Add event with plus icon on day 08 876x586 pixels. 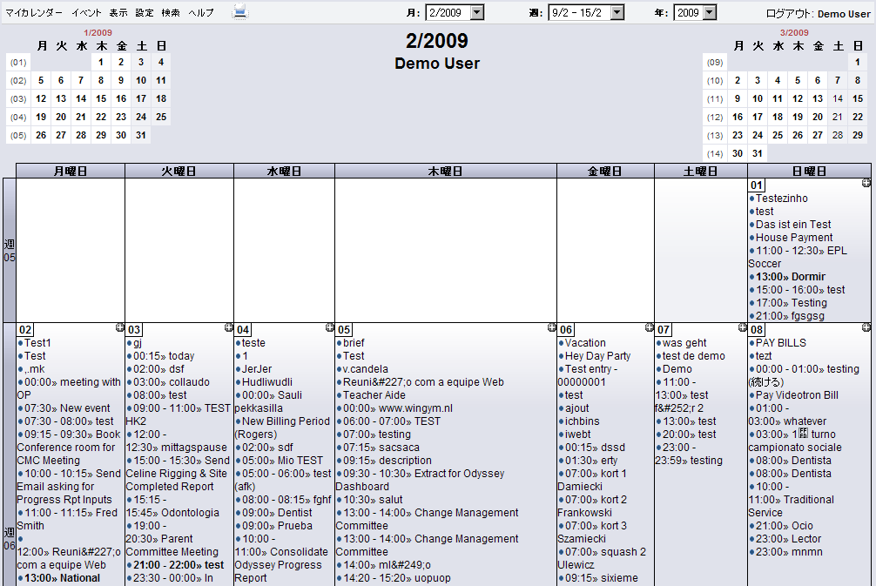(866, 327)
